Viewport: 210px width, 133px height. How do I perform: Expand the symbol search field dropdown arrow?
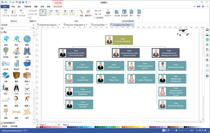(x=31, y=28)
